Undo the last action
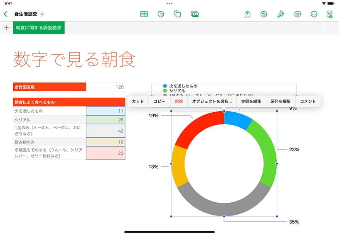339x235 pixels. coord(264,14)
